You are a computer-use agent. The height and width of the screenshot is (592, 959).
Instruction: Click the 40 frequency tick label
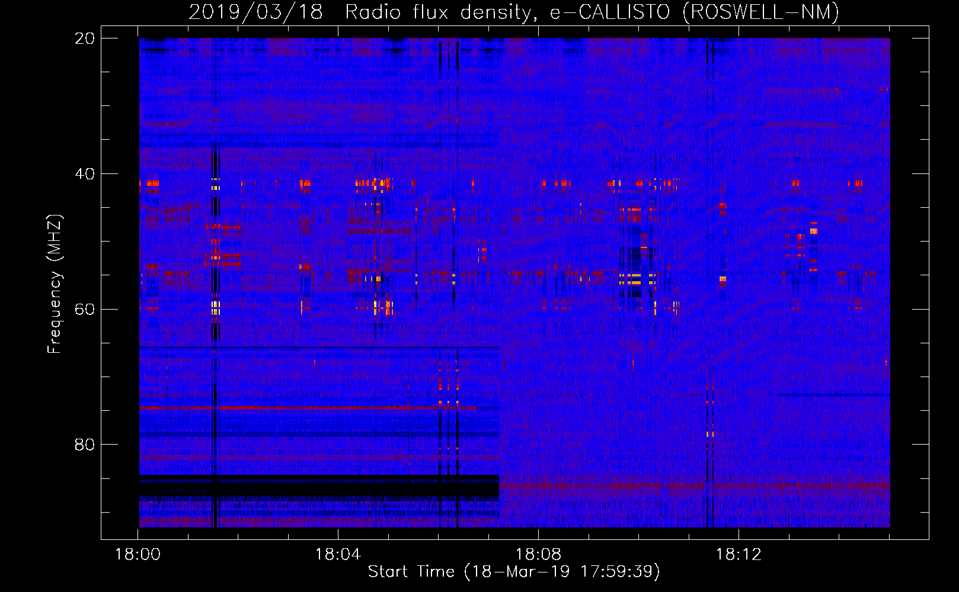click(x=84, y=174)
